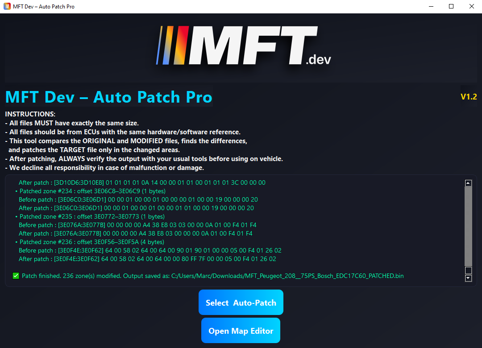The height and width of the screenshot is (348, 482).
Task: Click the Select Auto-Patch button
Action: tap(241, 302)
